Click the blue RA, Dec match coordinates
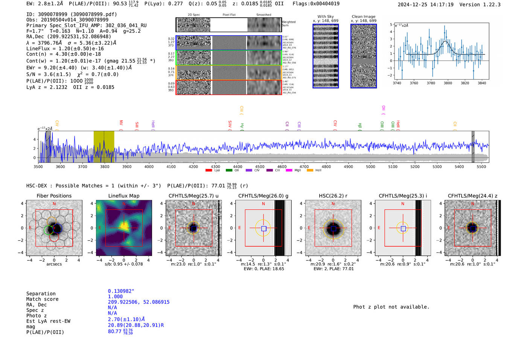 (x=139, y=302)
